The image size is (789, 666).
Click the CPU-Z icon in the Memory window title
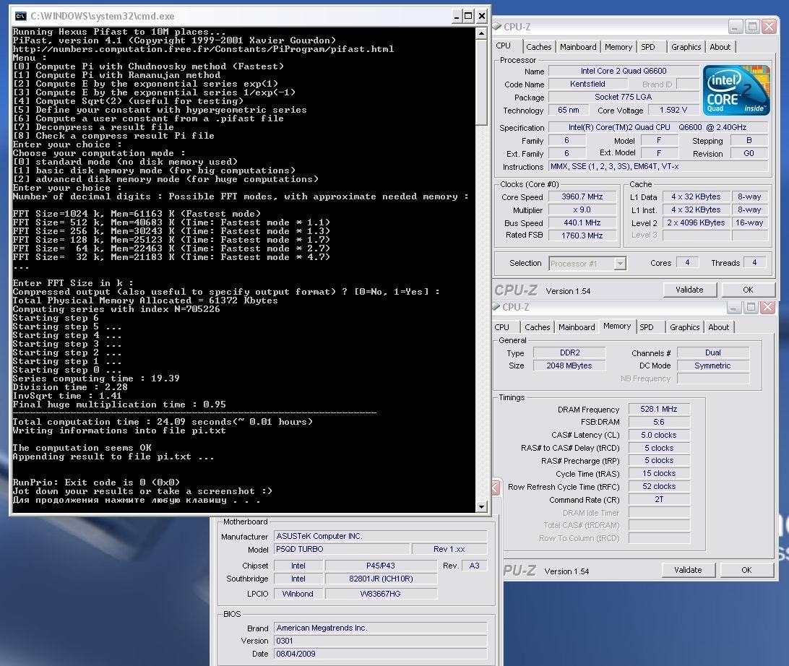click(496, 306)
